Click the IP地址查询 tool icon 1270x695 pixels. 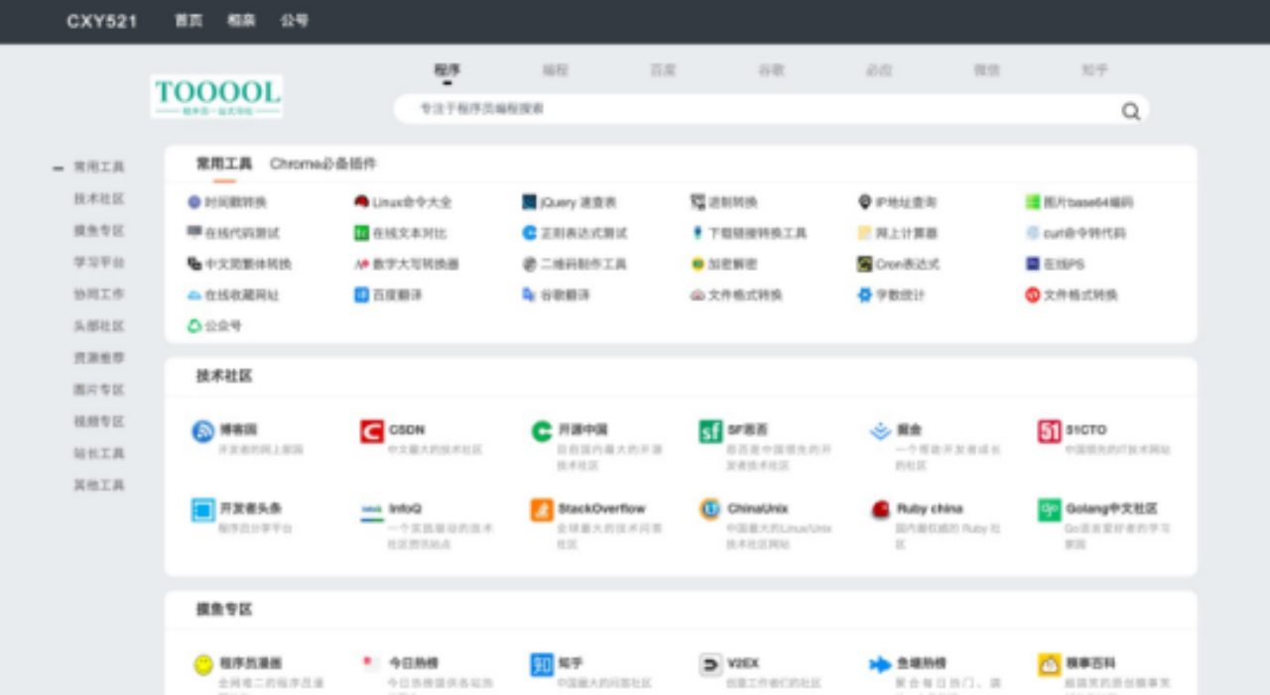click(x=864, y=202)
